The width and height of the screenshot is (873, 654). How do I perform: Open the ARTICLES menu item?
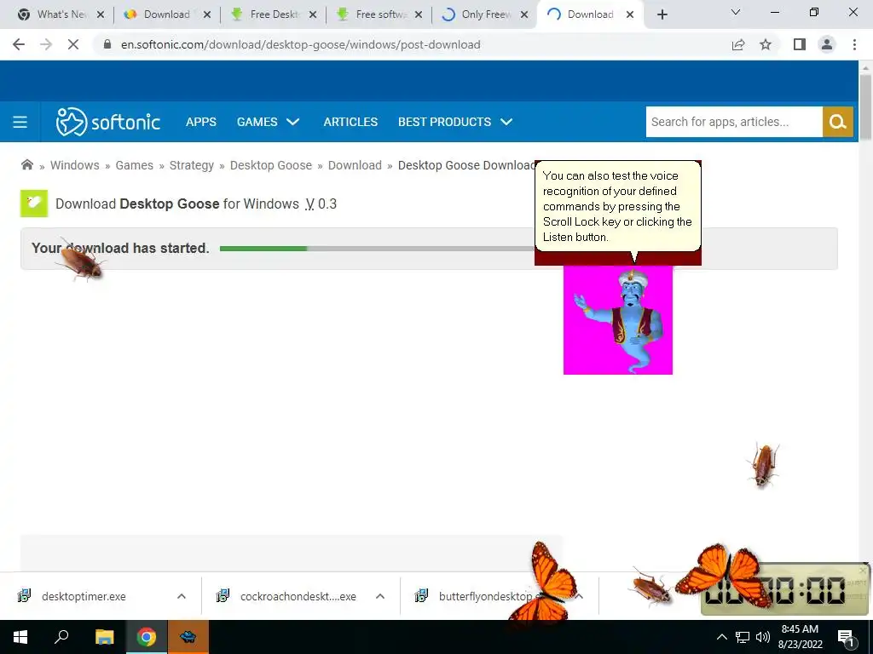point(350,122)
